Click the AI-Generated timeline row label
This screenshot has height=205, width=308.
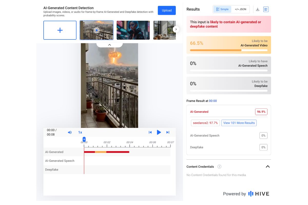pos(54,152)
